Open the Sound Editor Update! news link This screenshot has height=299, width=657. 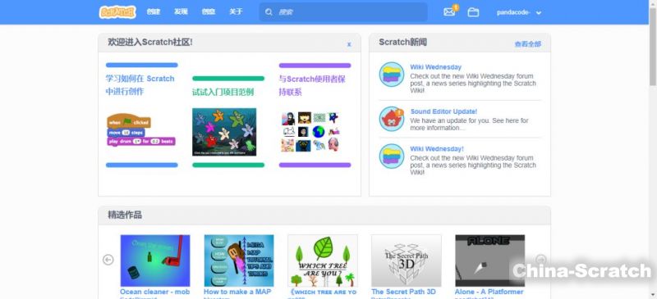click(443, 111)
